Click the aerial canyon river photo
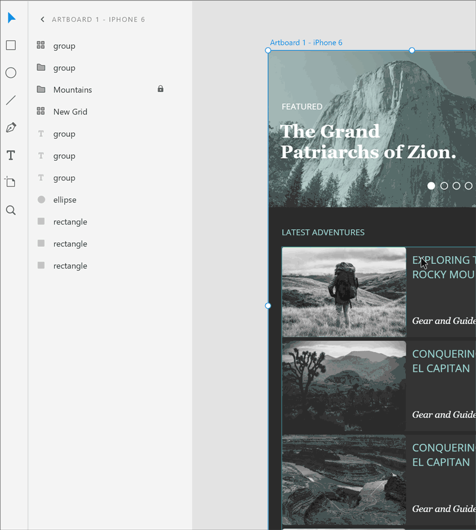 [344, 479]
